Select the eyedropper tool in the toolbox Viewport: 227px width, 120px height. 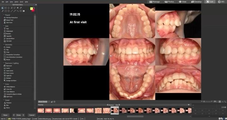[x=20, y=8]
